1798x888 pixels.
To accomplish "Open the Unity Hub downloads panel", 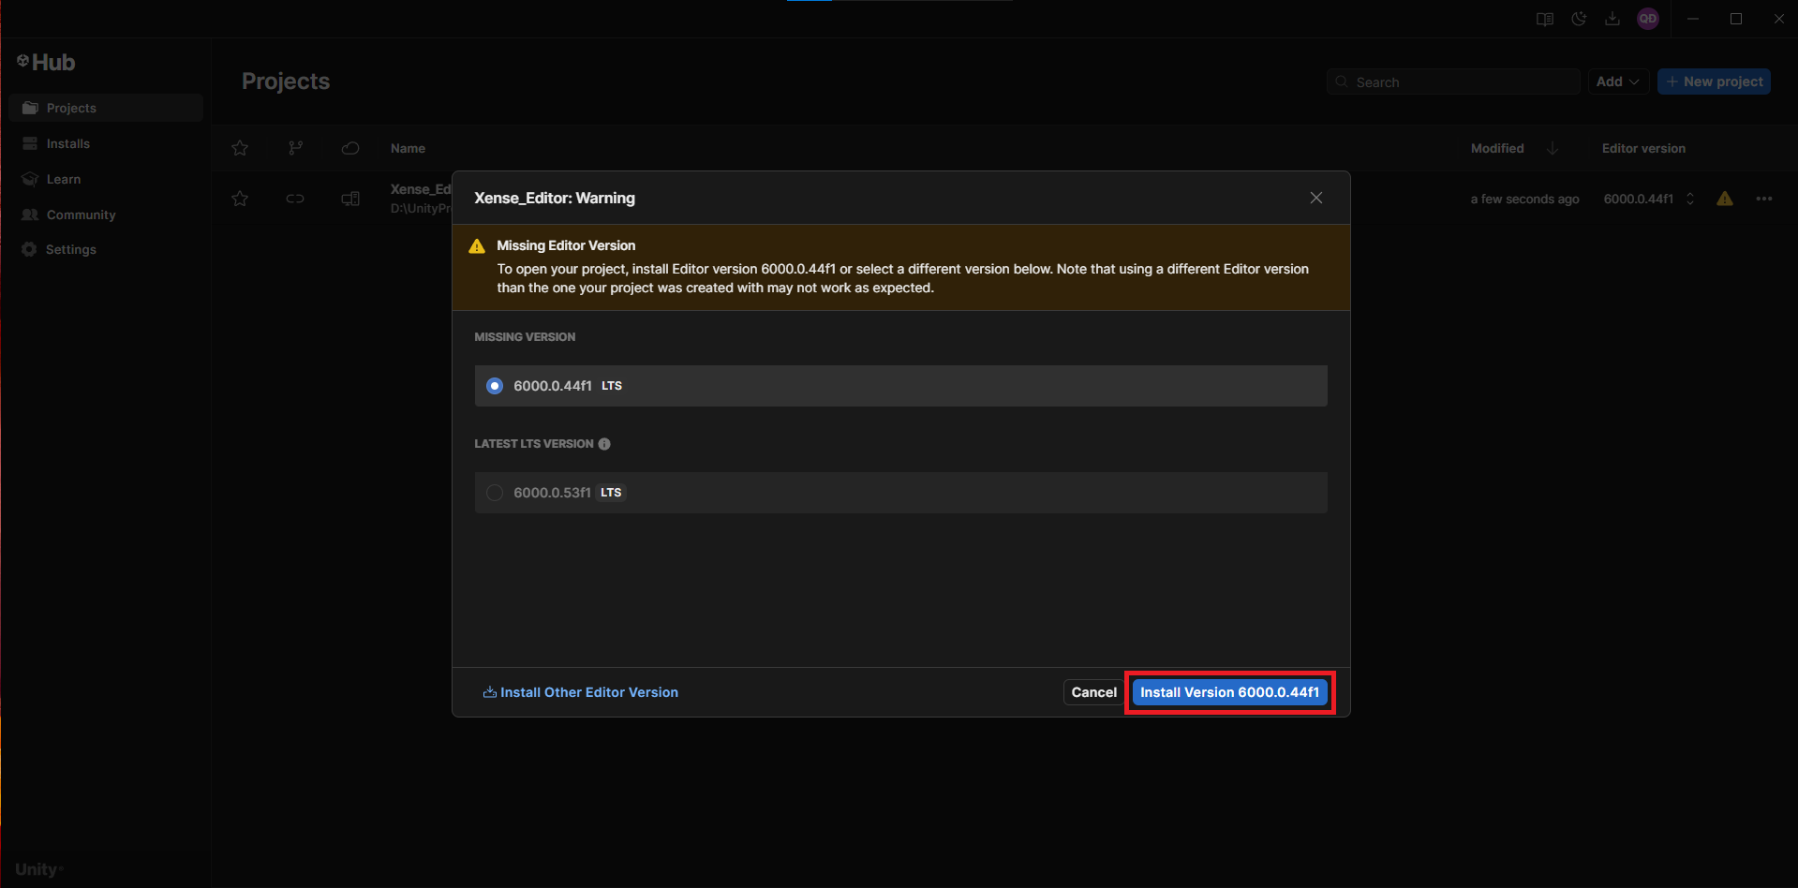I will pyautogui.click(x=1612, y=19).
